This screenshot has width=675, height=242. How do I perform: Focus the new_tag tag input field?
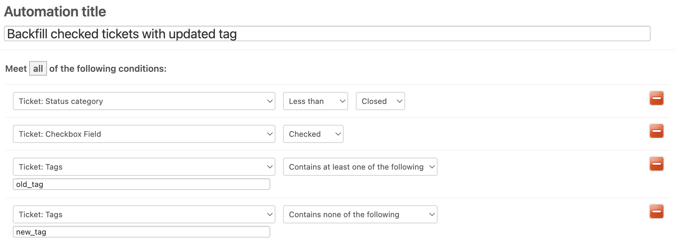coord(141,232)
